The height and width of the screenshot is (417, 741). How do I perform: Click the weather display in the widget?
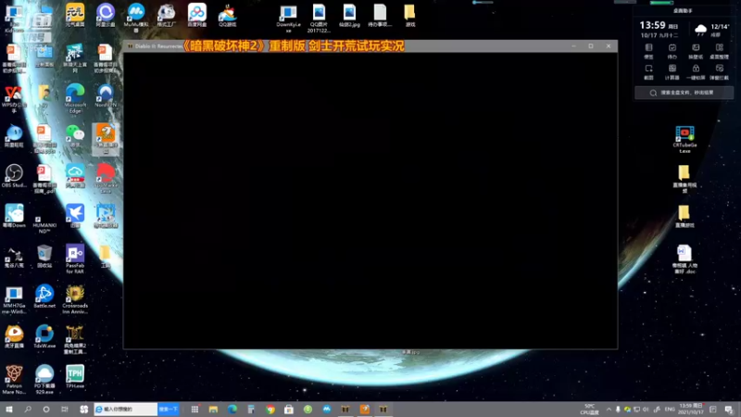pyautogui.click(x=711, y=30)
